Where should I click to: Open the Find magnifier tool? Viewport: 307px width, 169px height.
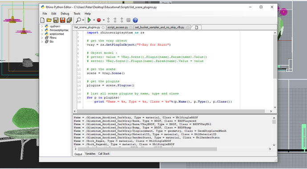point(78,20)
